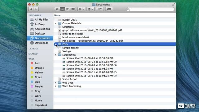Select the Directions file
Viewport: 199px width, 112px height.
pyautogui.click(x=68, y=27)
